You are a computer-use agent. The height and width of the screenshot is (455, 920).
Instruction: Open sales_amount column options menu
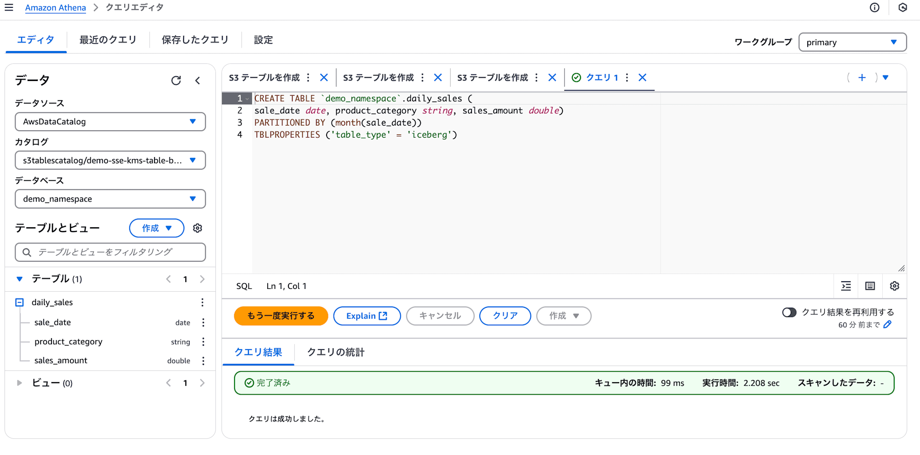(203, 361)
